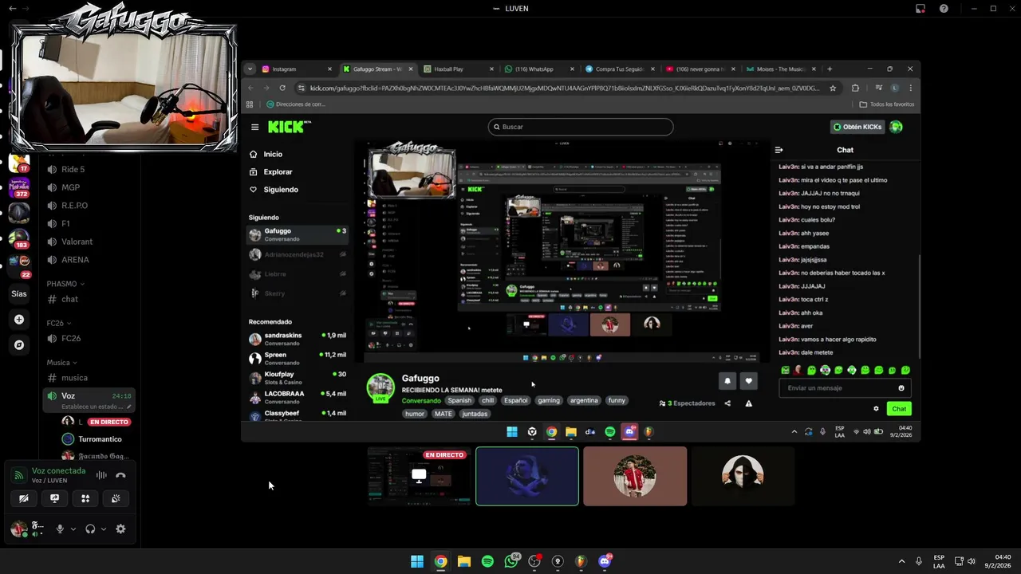1021x574 pixels.
Task: Select the red jacket participant tile
Action: [635, 476]
